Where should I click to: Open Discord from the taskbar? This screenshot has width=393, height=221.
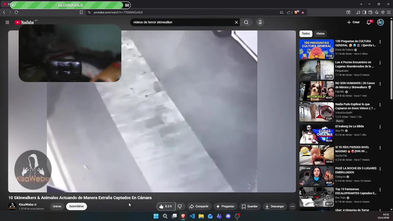click(228, 216)
